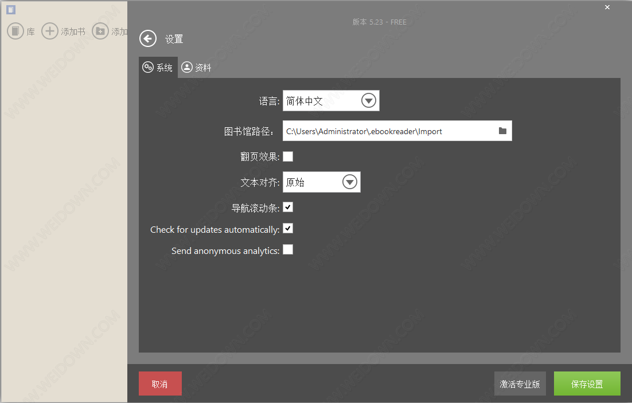Click the app icon in title bar

click(x=10, y=10)
